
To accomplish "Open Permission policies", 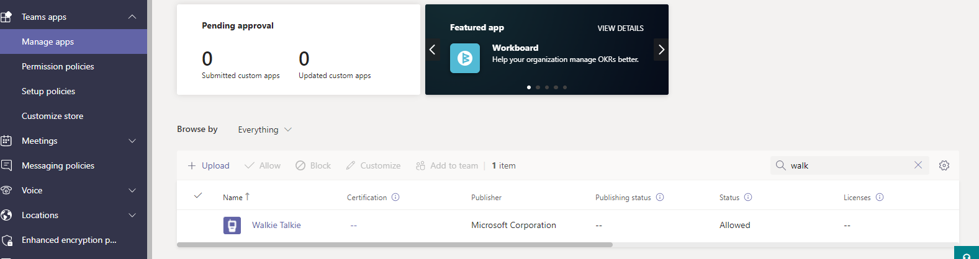I will pos(73,66).
